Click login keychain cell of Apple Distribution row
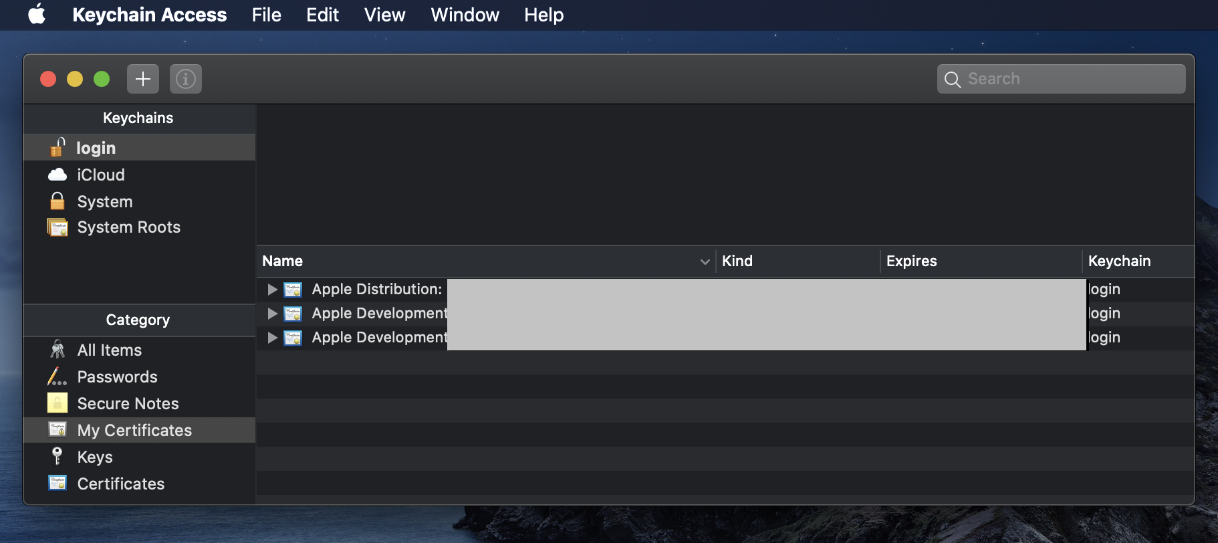Image resolution: width=1218 pixels, height=543 pixels. click(x=1104, y=290)
